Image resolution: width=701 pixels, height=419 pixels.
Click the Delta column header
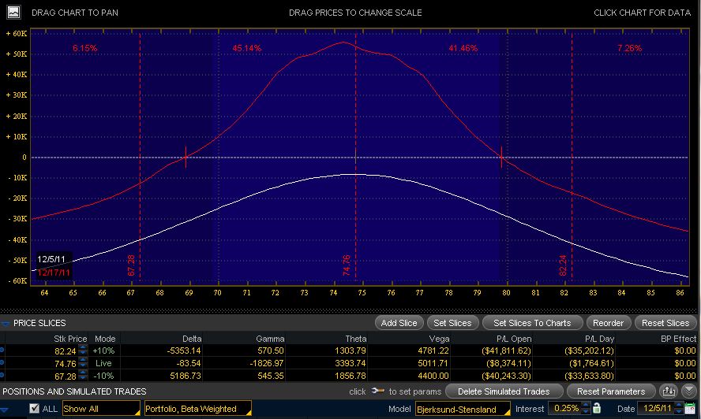click(192, 339)
